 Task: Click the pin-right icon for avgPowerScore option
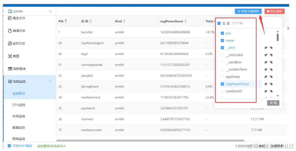[x=271, y=84]
